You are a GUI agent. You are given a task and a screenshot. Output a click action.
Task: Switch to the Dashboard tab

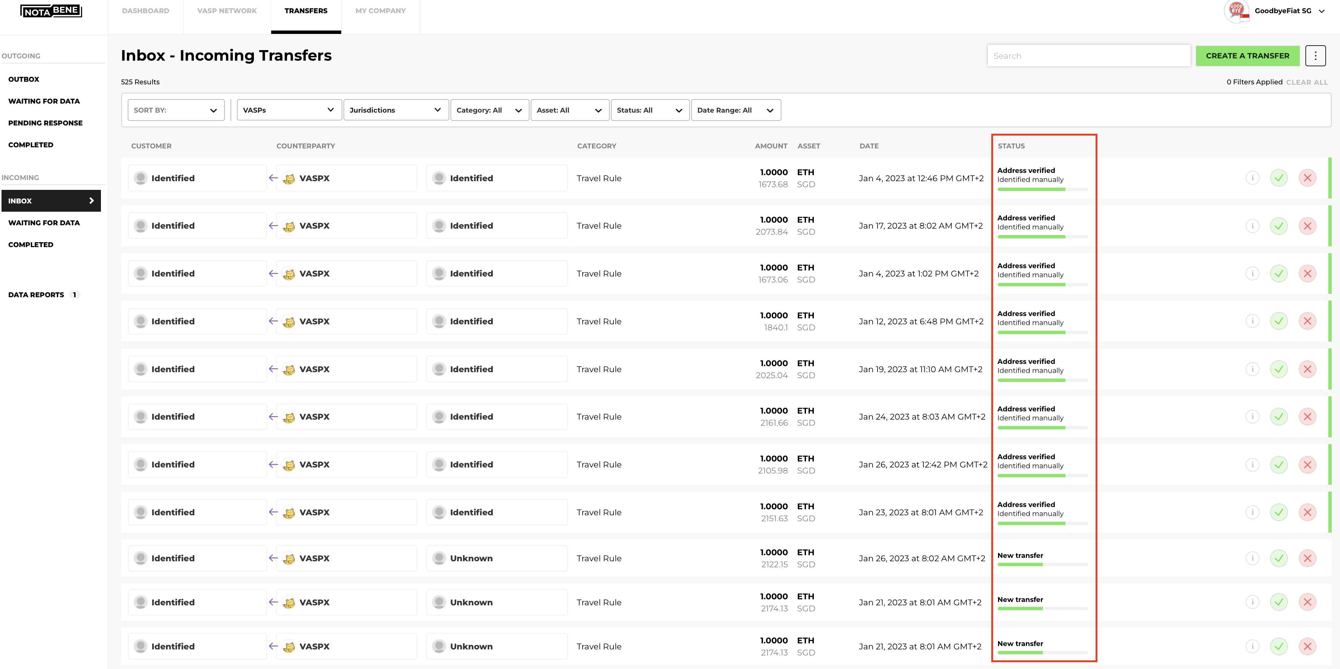tap(146, 11)
